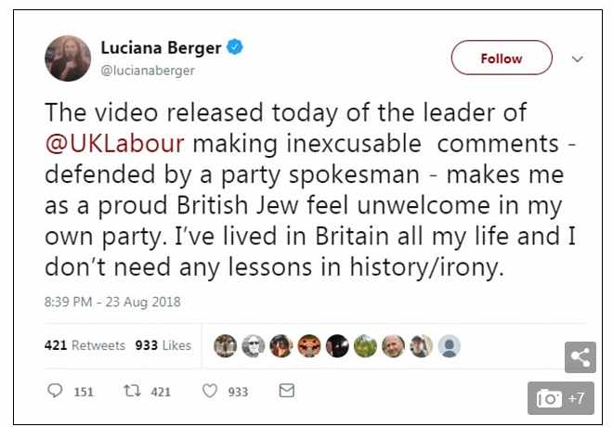
Task: Click the envelope direct message icon
Action: (x=287, y=391)
